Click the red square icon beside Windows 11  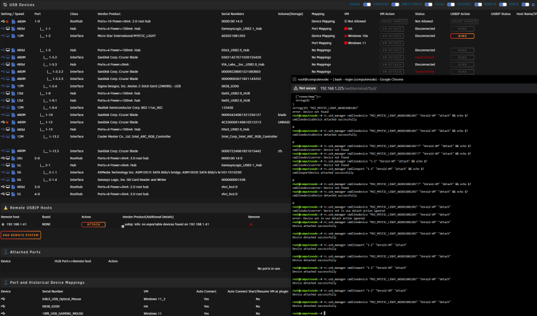pos(345,43)
